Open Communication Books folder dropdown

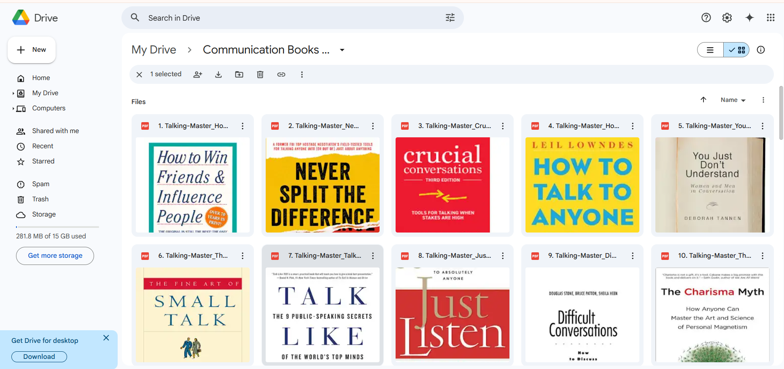342,50
